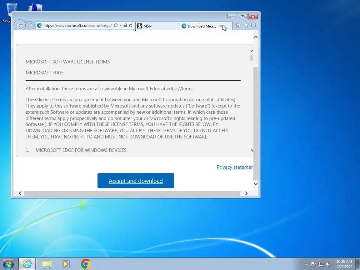Image resolution: width=360 pixels, height=270 pixels.
Task: Click MICROSOFT EDGE FOR WINDOWS DEVICES item
Action: point(81,150)
